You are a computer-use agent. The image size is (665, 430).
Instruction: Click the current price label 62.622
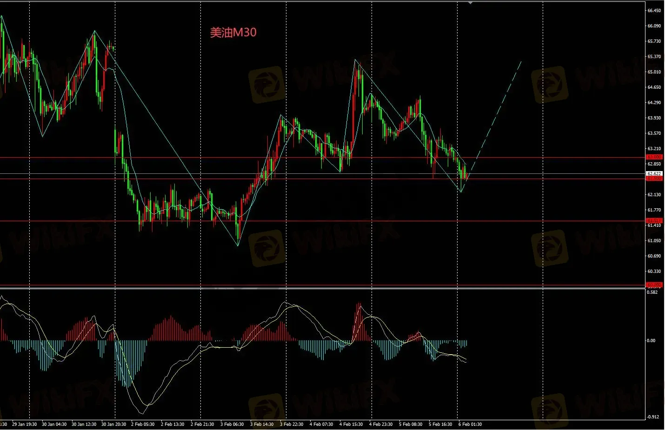click(x=654, y=173)
